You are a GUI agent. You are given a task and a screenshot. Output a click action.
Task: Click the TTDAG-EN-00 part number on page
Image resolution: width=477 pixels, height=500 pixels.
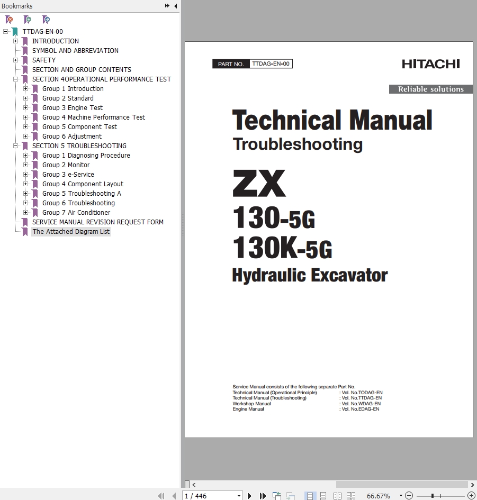coord(271,64)
